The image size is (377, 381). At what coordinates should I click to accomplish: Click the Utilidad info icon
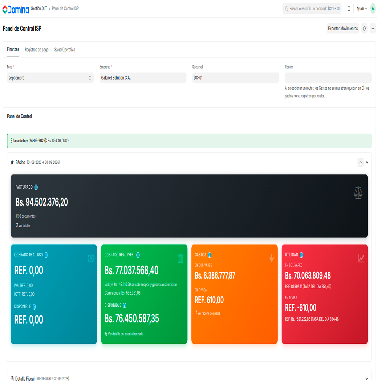(x=301, y=255)
